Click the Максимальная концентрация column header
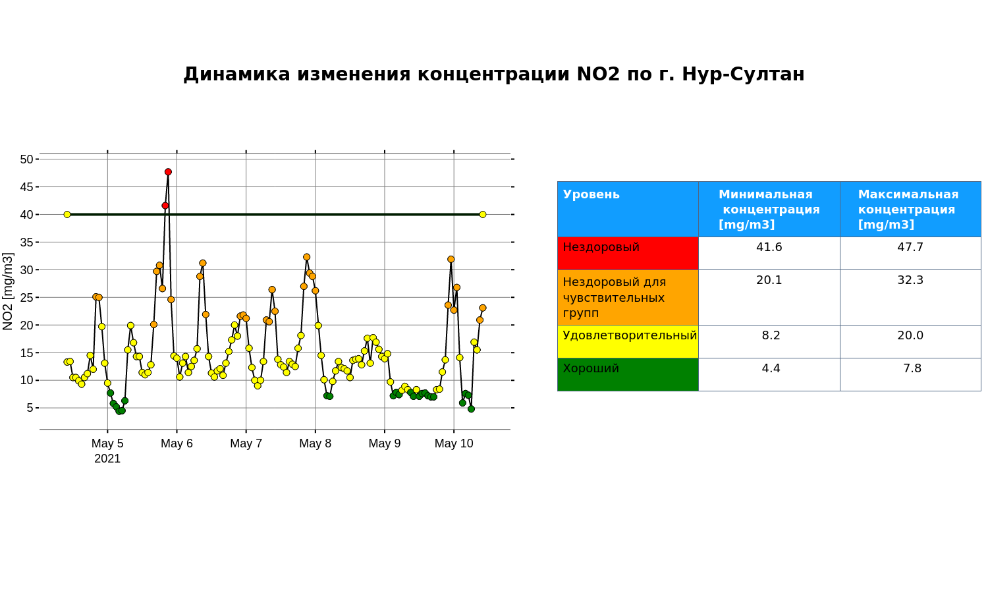Viewport: 988px width, 593px height. 910,209
